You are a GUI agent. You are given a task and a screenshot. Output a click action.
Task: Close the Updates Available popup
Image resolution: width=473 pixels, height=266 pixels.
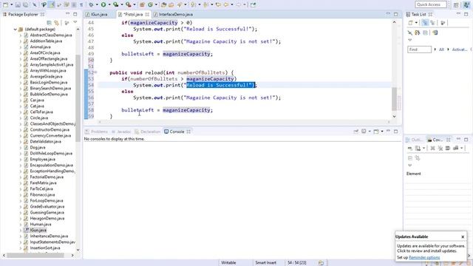point(463,236)
